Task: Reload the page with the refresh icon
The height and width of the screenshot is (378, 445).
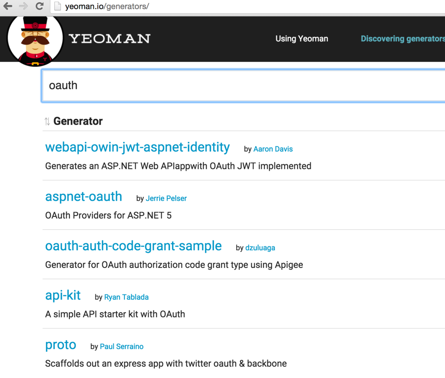Action: [39, 6]
